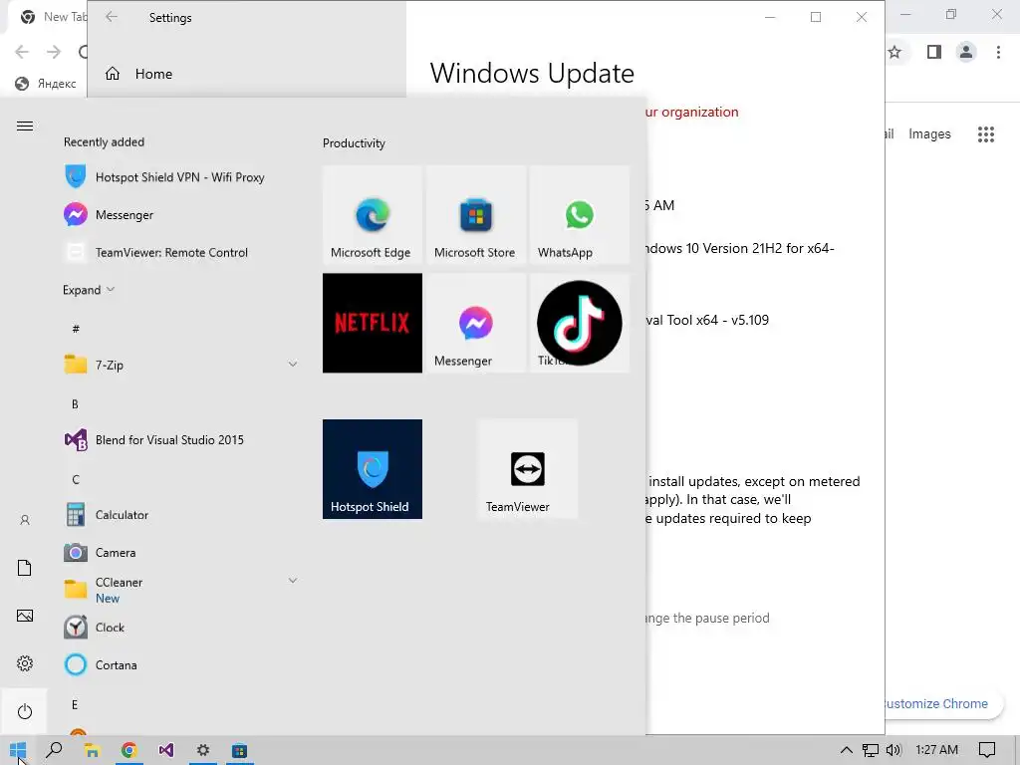Open the Hotspot Shield tile
This screenshot has height=765, width=1020.
[x=373, y=469]
